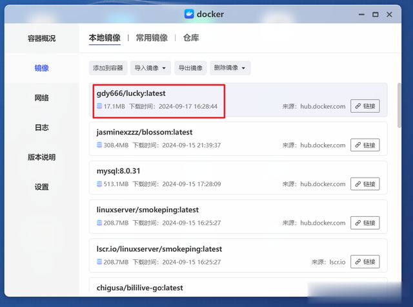Open 设置 in the sidebar
The width and height of the screenshot is (413, 307).
pyautogui.click(x=41, y=187)
